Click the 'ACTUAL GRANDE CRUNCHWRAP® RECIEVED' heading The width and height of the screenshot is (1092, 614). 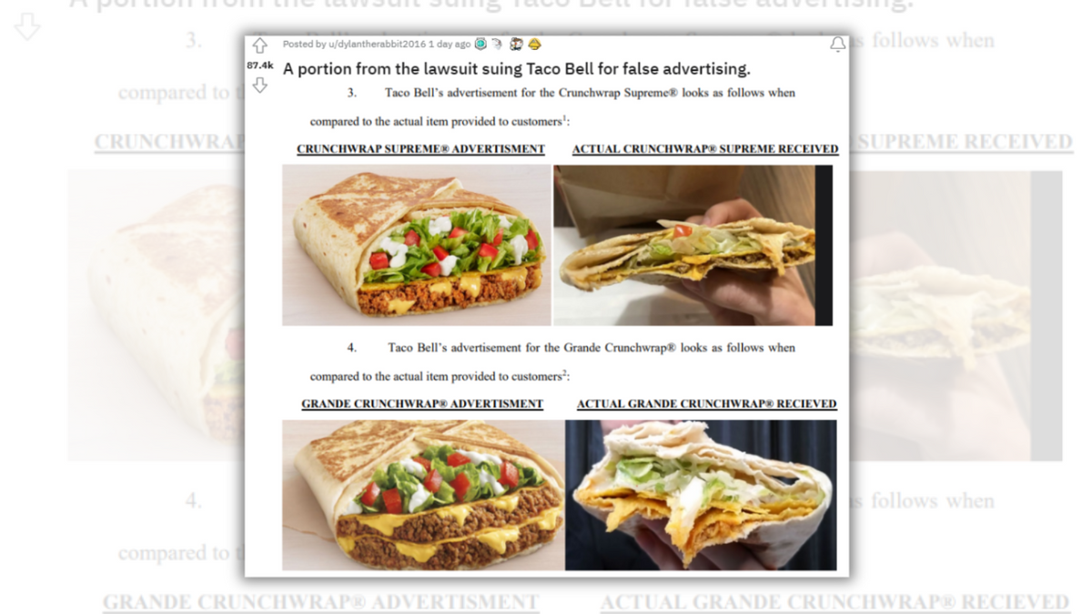pos(707,404)
